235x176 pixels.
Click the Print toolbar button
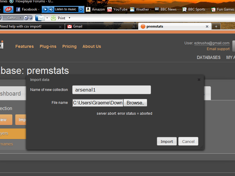(58, 18)
